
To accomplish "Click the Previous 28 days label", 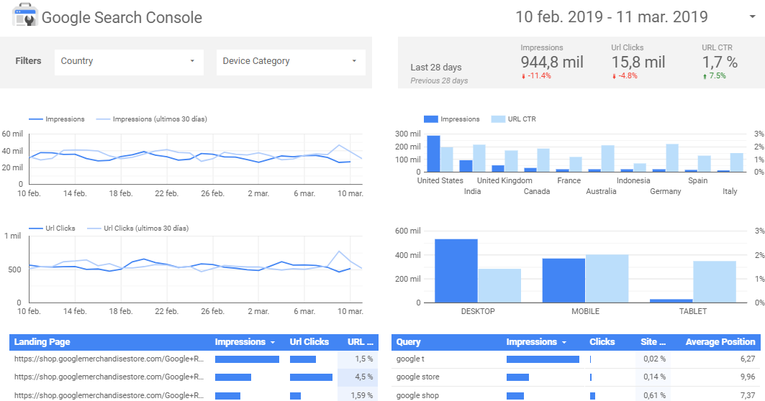I will click(x=439, y=81).
